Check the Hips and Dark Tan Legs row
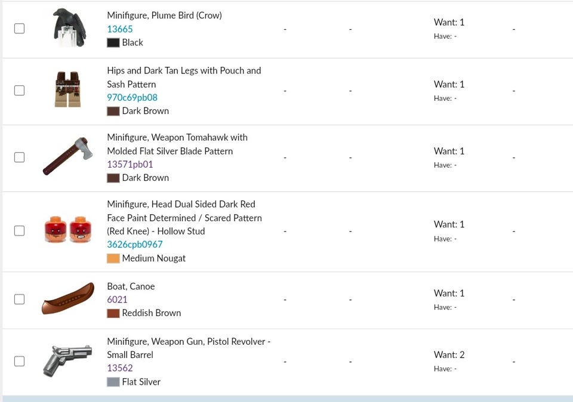 pos(19,91)
